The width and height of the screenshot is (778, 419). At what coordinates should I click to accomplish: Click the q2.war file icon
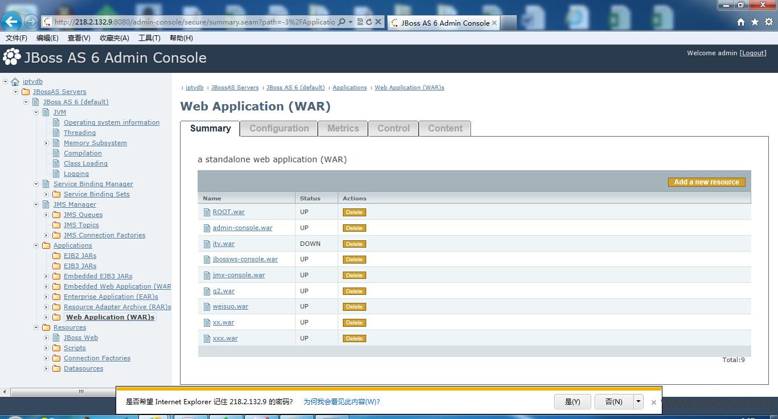click(207, 291)
